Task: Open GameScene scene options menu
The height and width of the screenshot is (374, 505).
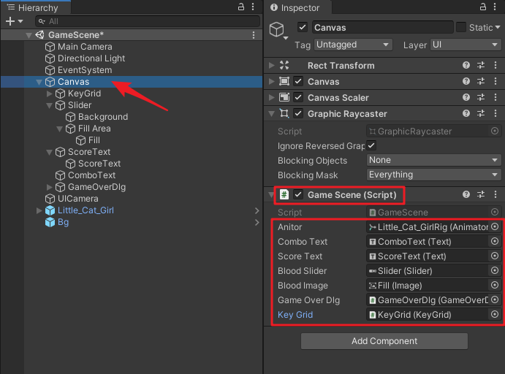Action: click(254, 35)
